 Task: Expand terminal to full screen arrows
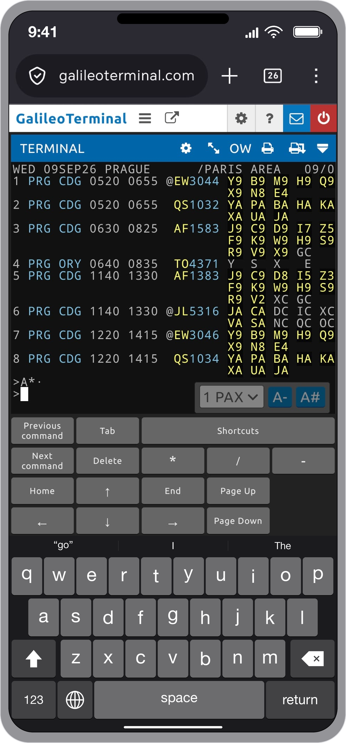(x=213, y=148)
